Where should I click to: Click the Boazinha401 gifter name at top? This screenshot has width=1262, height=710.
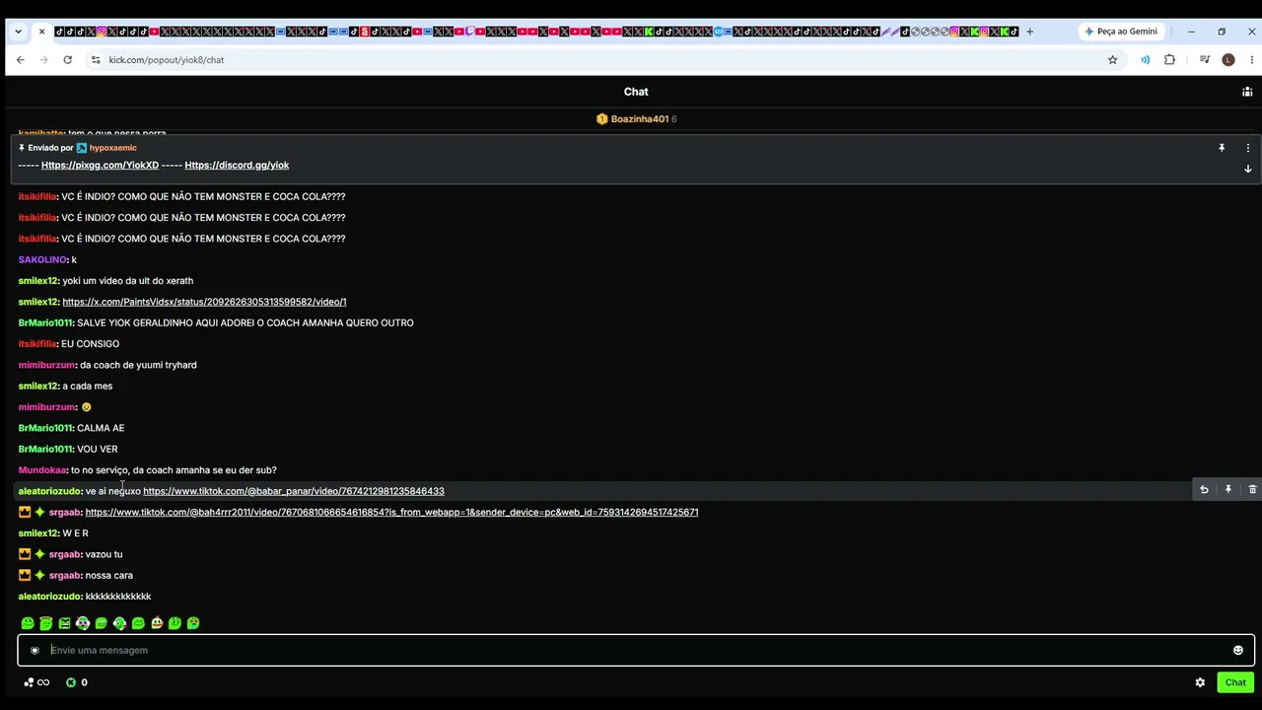(x=640, y=119)
